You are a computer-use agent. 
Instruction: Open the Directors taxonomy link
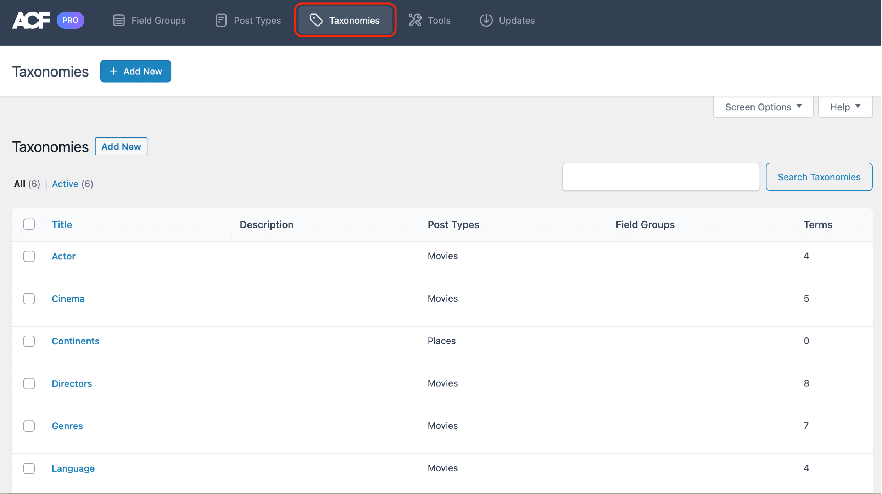(72, 383)
